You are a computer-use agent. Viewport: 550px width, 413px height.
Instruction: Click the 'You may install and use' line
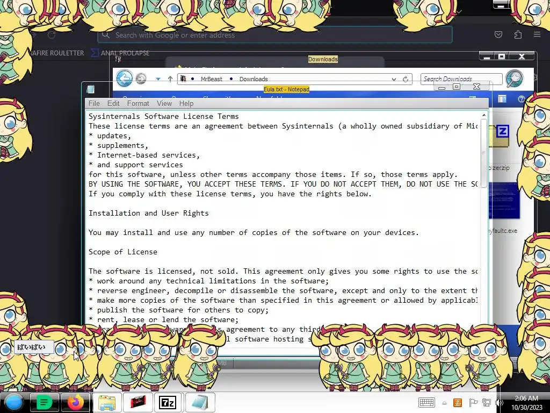click(x=254, y=232)
